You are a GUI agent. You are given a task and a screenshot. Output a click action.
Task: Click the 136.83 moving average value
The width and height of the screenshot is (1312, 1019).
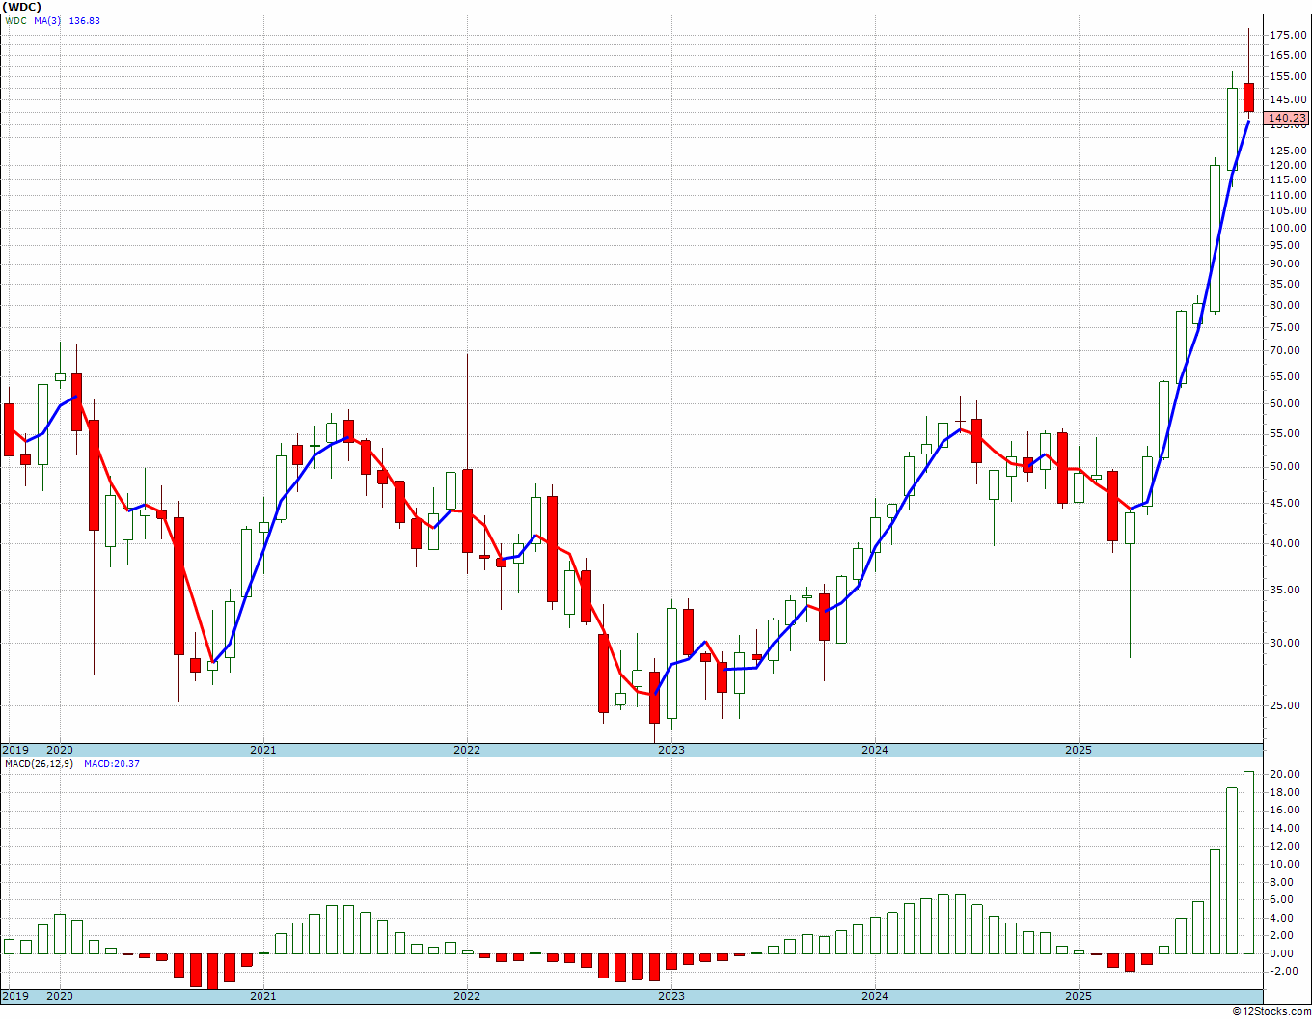[x=84, y=20]
